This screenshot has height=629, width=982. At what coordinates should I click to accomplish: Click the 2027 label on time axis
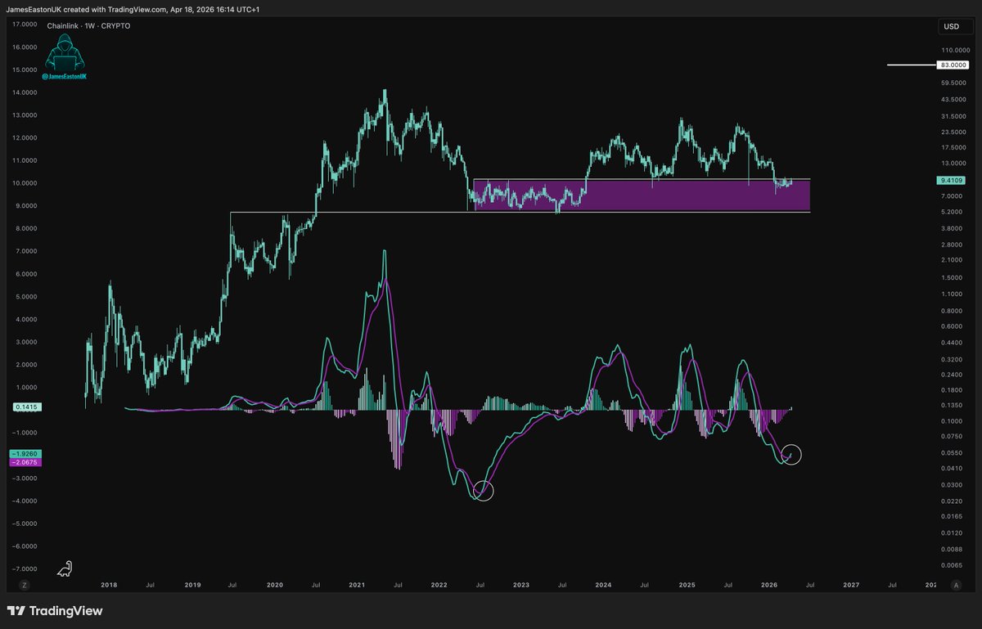click(x=851, y=585)
